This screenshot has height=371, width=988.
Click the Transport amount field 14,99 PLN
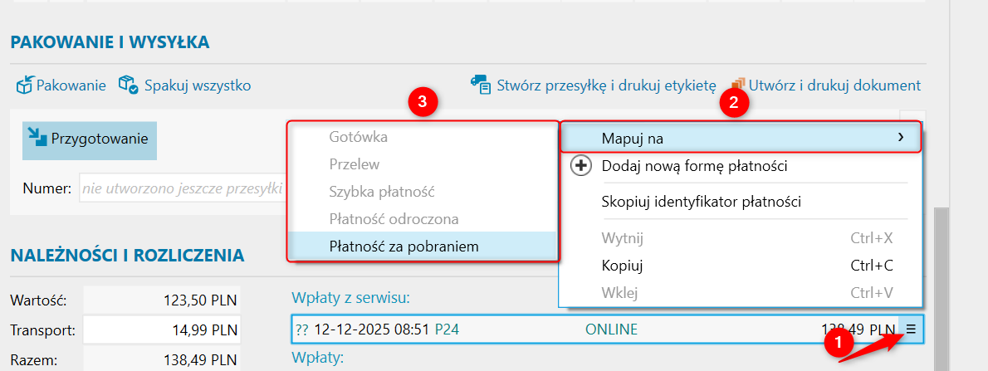click(x=161, y=330)
